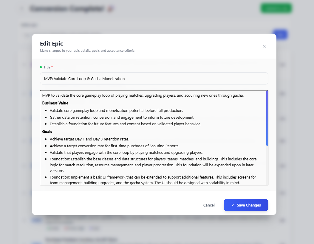Click the 'Edit Epic' dialog heading
Viewport: 314px width, 244px height.
point(51,44)
